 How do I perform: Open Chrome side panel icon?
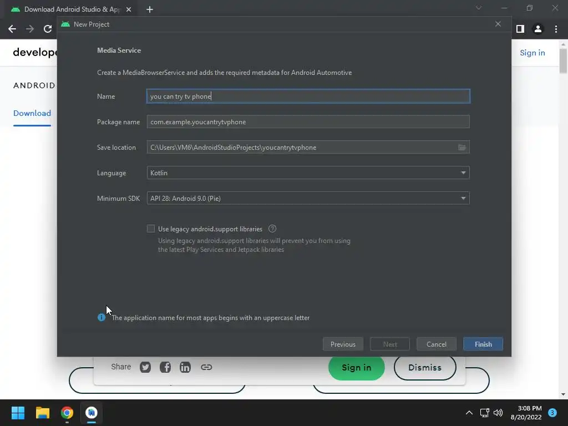(520, 29)
